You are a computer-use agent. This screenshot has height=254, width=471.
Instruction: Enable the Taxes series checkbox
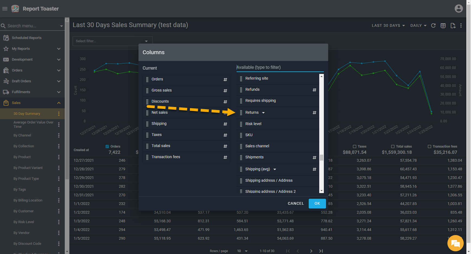click(354, 146)
